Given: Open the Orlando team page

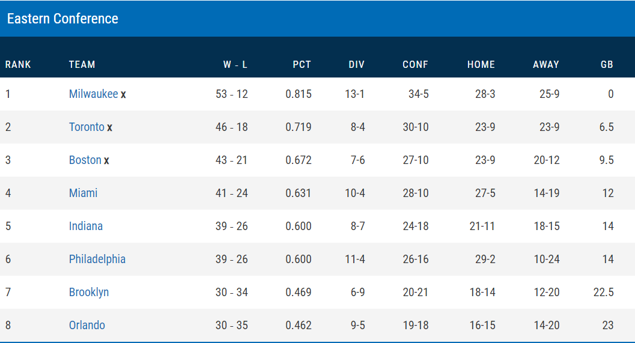Looking at the screenshot, I should 87,325.
